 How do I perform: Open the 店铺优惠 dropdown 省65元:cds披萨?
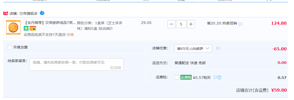193,49
